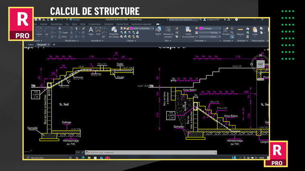Open the Annoter ribbon tab
The width and height of the screenshot is (305, 171).
[x=44, y=24]
